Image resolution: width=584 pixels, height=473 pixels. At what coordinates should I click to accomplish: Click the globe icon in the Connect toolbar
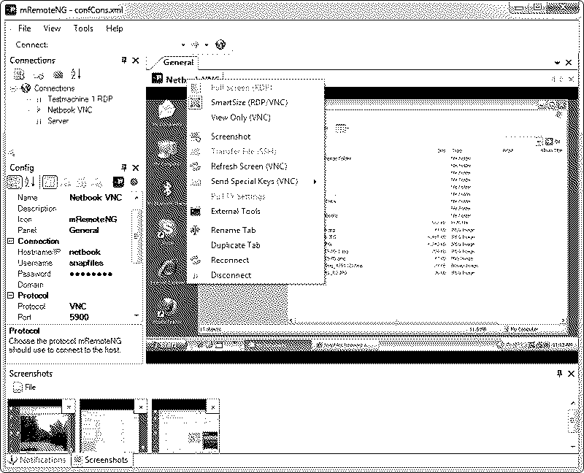220,45
